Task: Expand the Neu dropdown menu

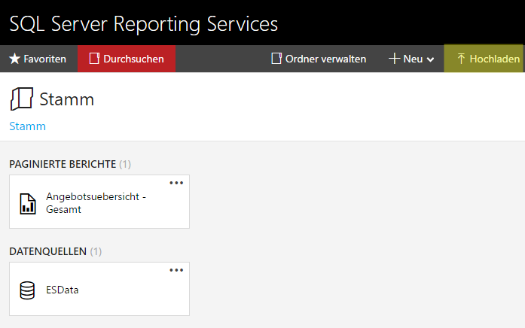Action: click(x=411, y=59)
